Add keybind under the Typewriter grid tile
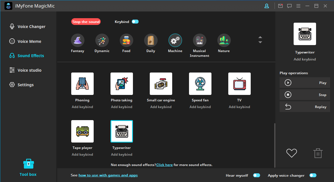 [122, 155]
